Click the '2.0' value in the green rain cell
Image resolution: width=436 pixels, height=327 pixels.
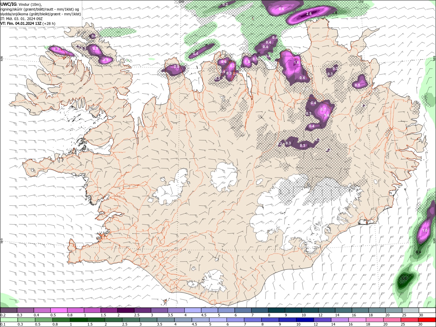point(404,278)
